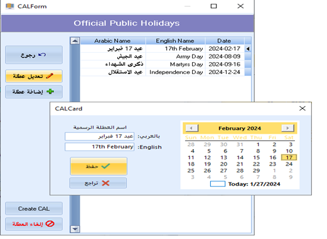The height and width of the screenshot is (239, 327).
Task: Select the 17th February row cell
Action: click(175, 49)
